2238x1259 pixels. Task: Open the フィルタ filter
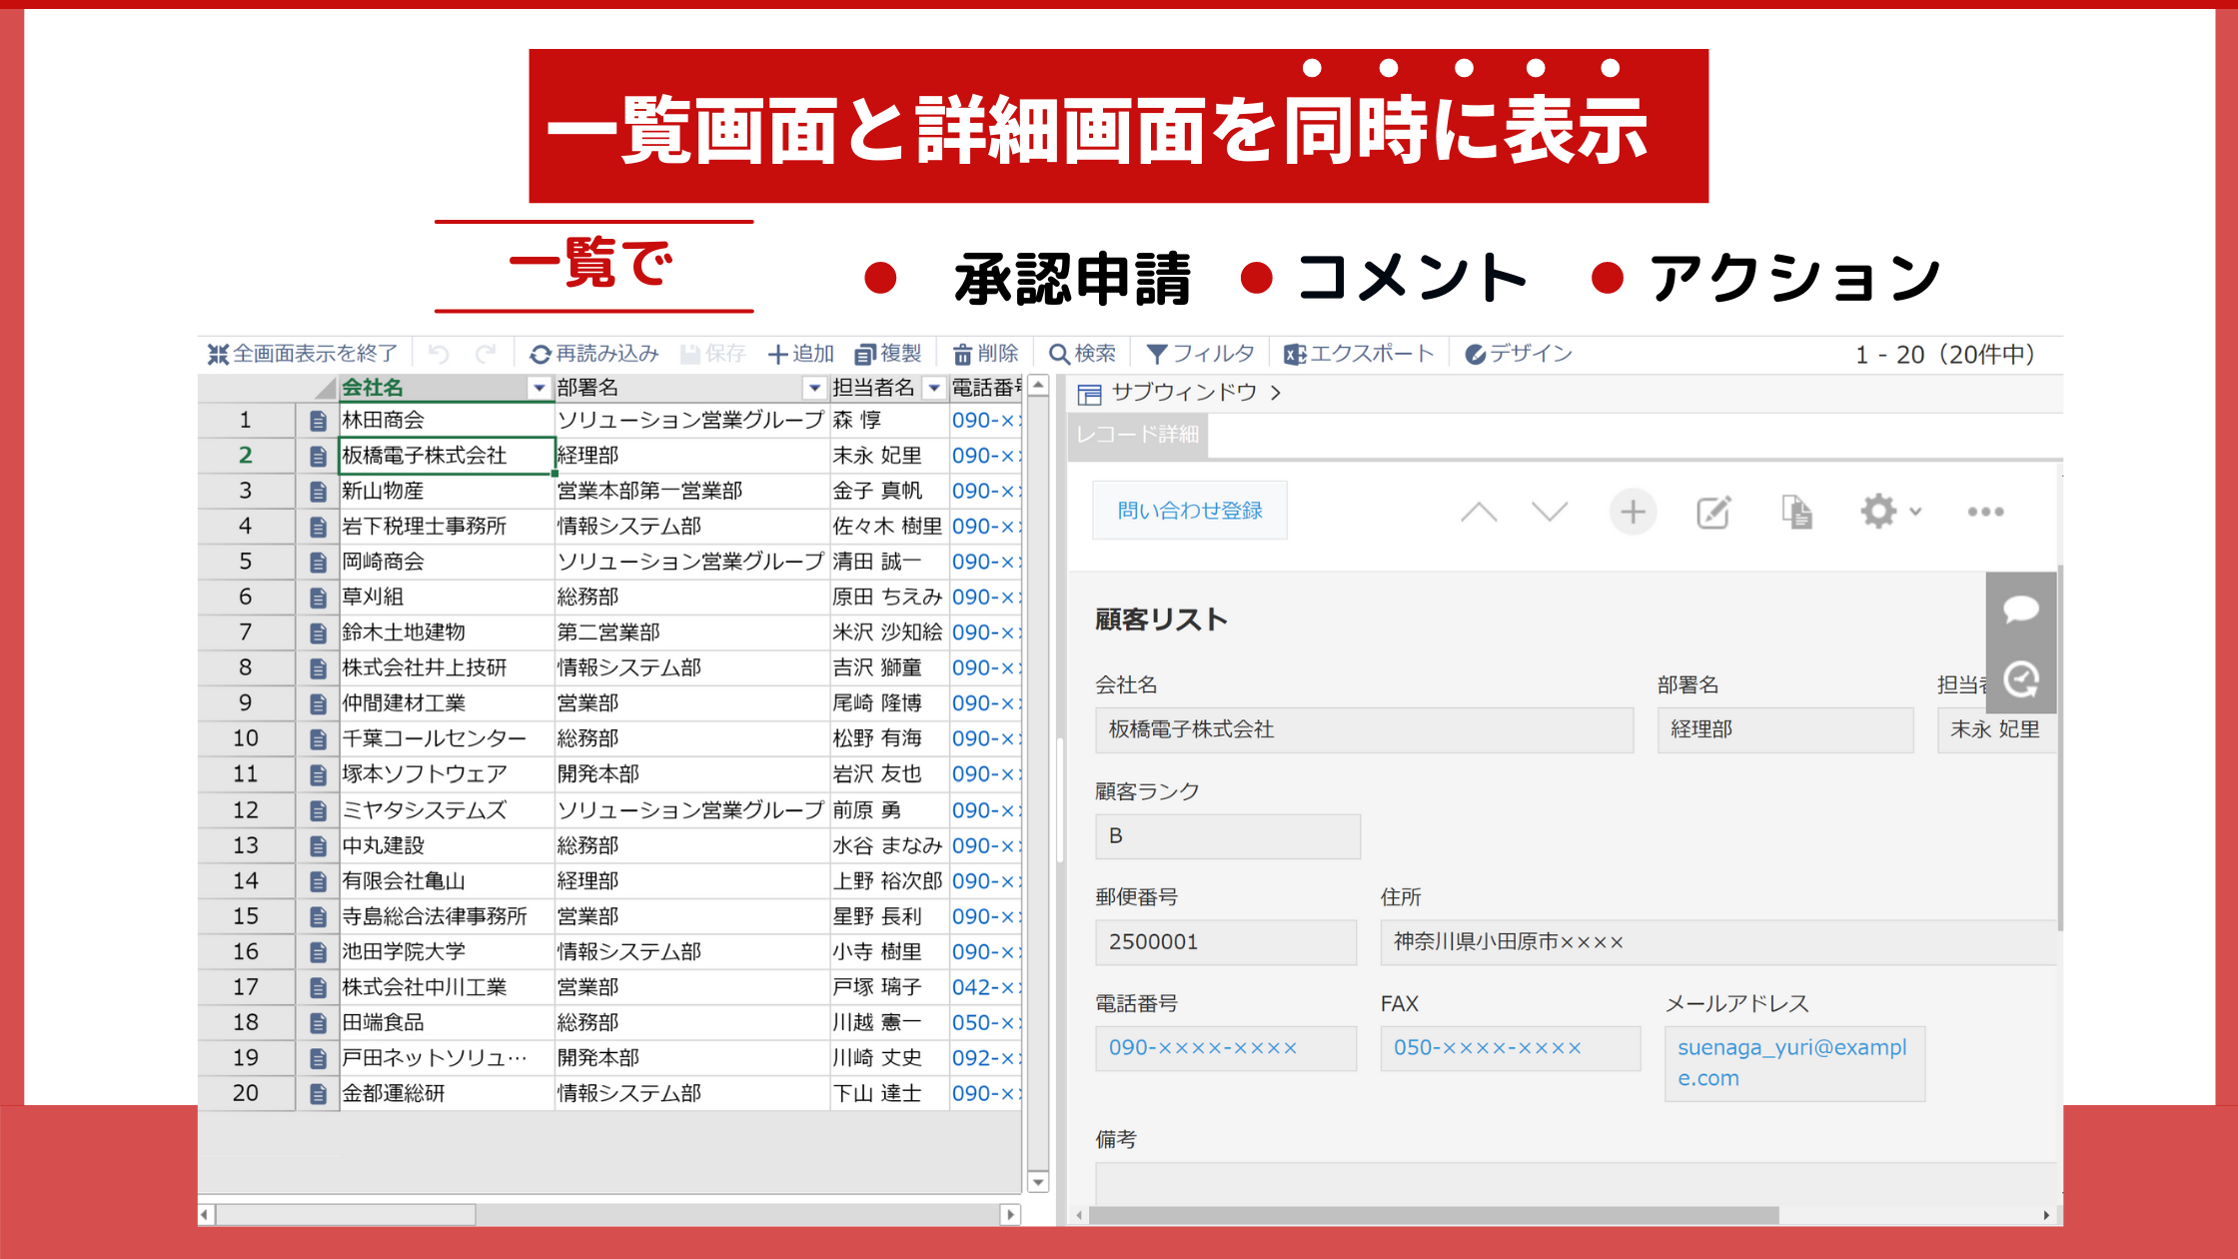point(1200,354)
